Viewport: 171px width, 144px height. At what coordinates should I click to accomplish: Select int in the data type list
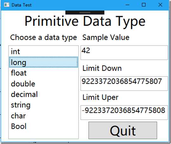tap(43, 52)
